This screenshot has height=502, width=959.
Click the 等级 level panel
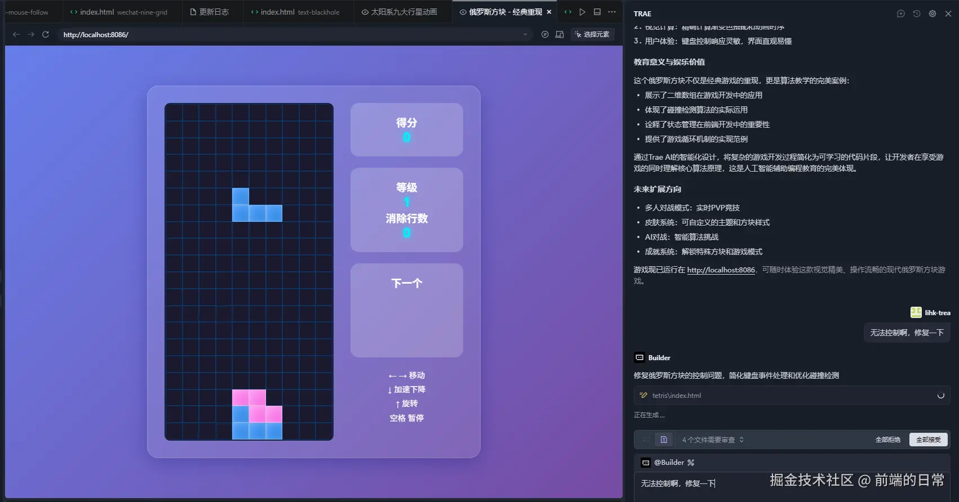click(x=407, y=209)
